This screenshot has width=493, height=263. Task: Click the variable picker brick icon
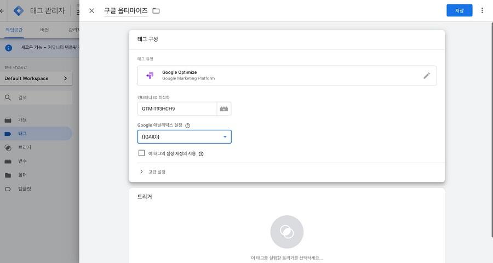click(x=224, y=109)
